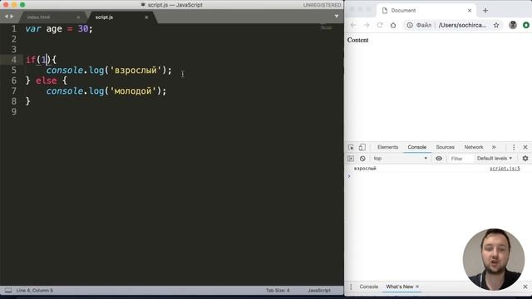Bookmark this page with the star
The width and height of the screenshot is (532, 299).
click(x=496, y=25)
